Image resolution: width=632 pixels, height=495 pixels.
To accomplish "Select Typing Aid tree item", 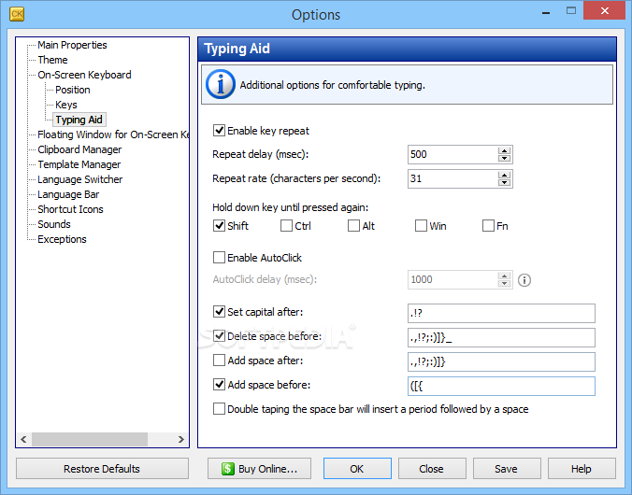I will (x=79, y=120).
